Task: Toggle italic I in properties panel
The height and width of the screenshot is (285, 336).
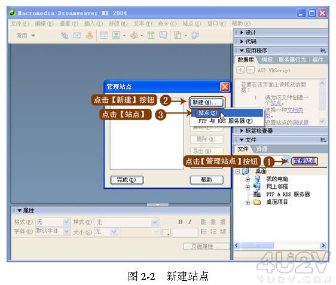Action: pyautogui.click(x=190, y=222)
